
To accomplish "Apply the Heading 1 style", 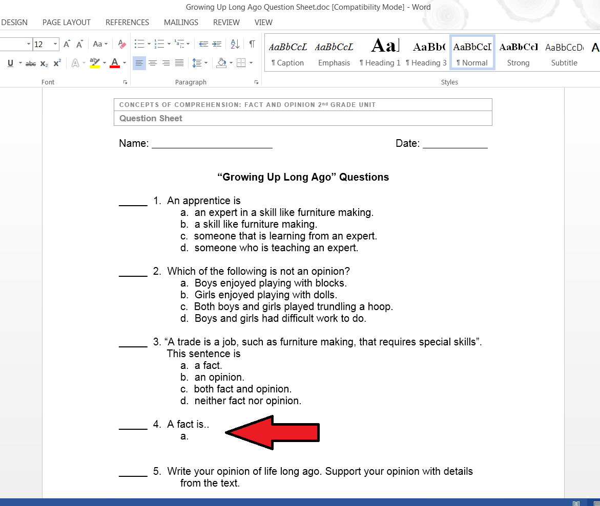I will pos(380,53).
